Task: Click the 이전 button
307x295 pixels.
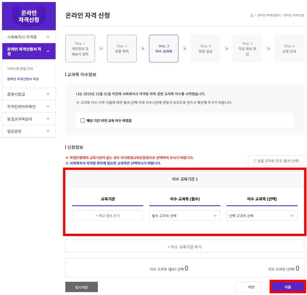Action: tap(251, 287)
